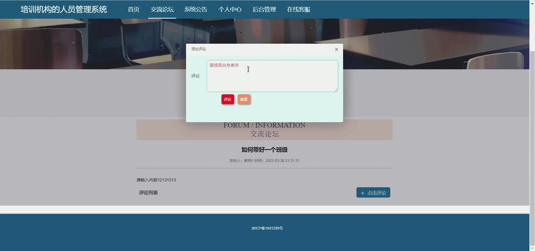Image resolution: width=535 pixels, height=251 pixels.
Task: Open the 个人中心 page
Action: pos(230,9)
